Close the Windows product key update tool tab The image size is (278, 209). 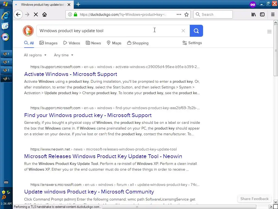[69, 5]
